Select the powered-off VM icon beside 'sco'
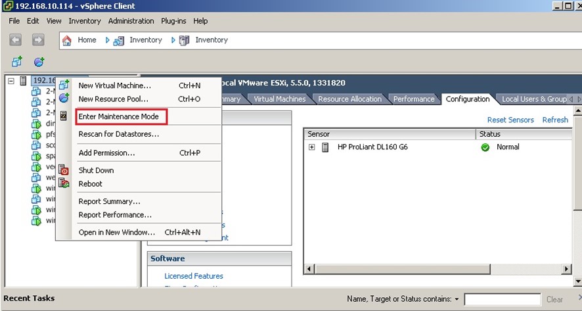The image size is (582, 311). point(36,145)
